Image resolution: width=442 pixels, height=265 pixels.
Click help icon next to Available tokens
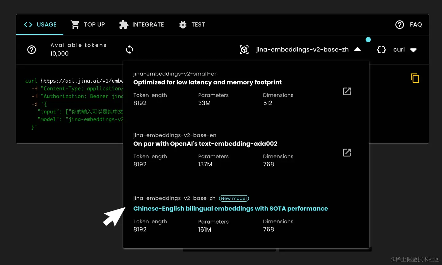[32, 50]
